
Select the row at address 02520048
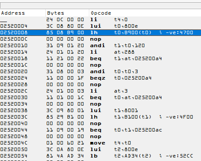100,136
